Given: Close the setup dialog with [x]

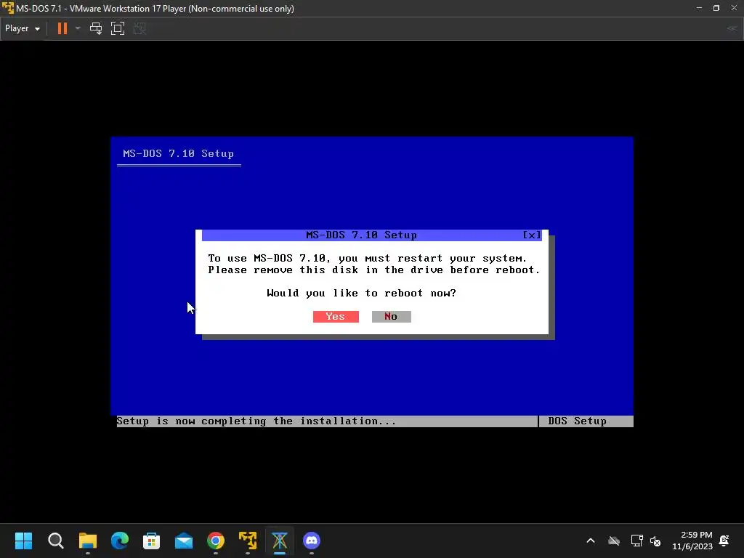Looking at the screenshot, I should pyautogui.click(x=531, y=235).
